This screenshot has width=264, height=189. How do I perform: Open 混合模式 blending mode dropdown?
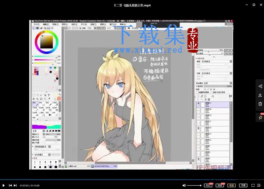[x=218, y=83]
